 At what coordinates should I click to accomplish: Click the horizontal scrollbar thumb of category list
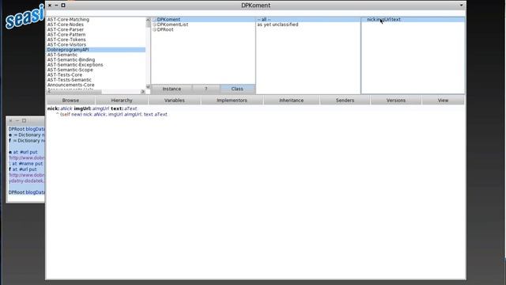click(77, 92)
